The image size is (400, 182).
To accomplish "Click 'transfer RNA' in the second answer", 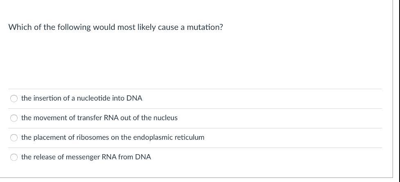I will tap(98, 118).
